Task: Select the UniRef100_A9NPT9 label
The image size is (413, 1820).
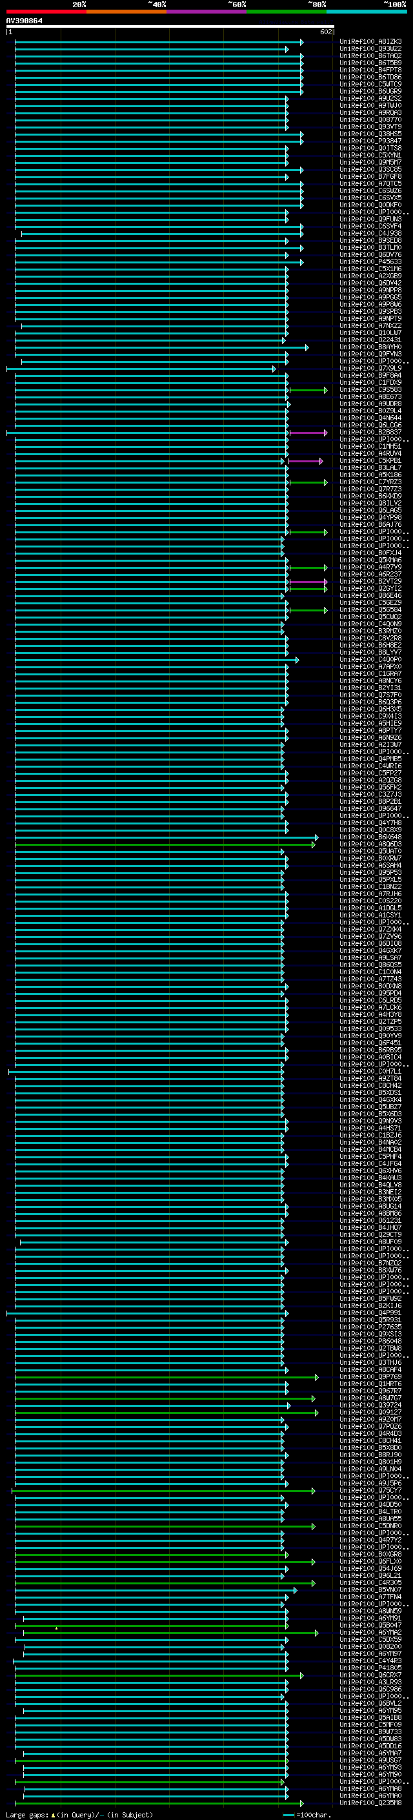Action: coord(370,319)
